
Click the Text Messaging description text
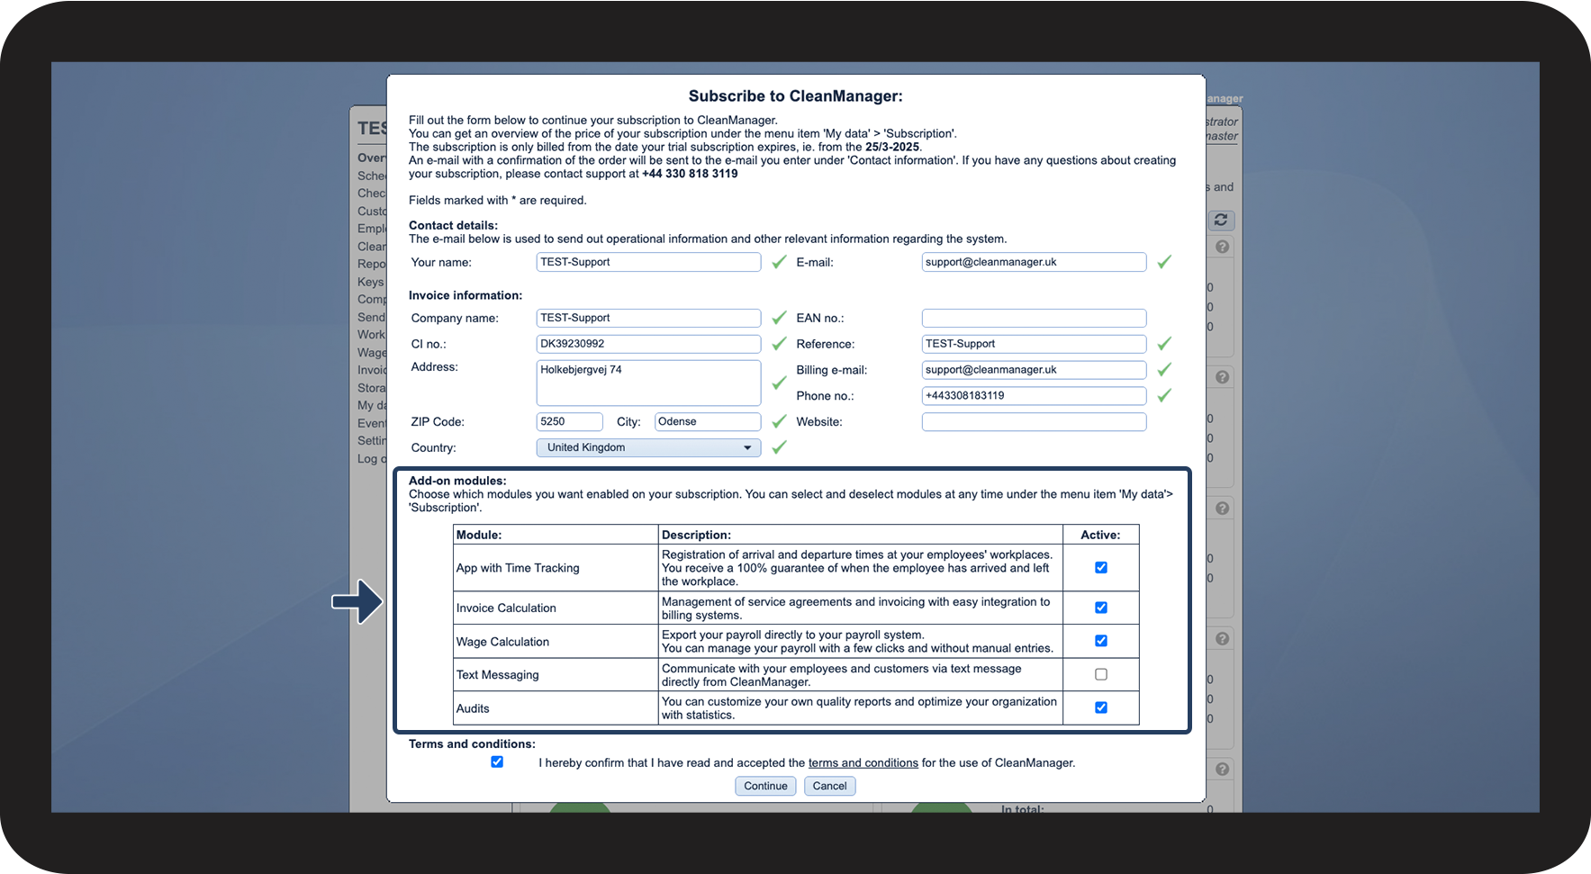[842, 675]
